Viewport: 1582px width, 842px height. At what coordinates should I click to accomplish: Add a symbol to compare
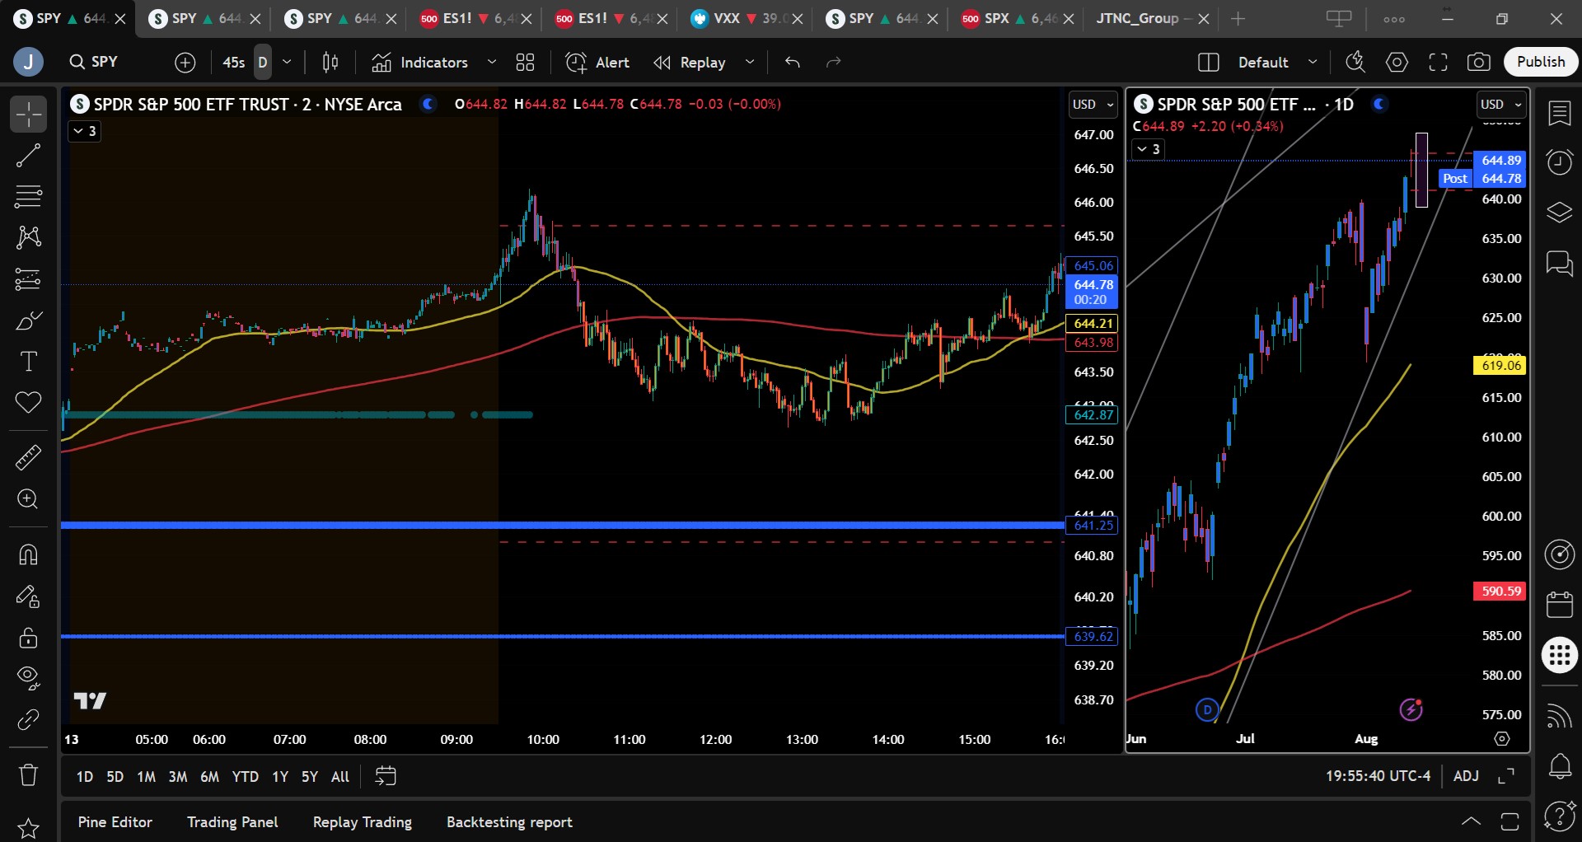185,62
